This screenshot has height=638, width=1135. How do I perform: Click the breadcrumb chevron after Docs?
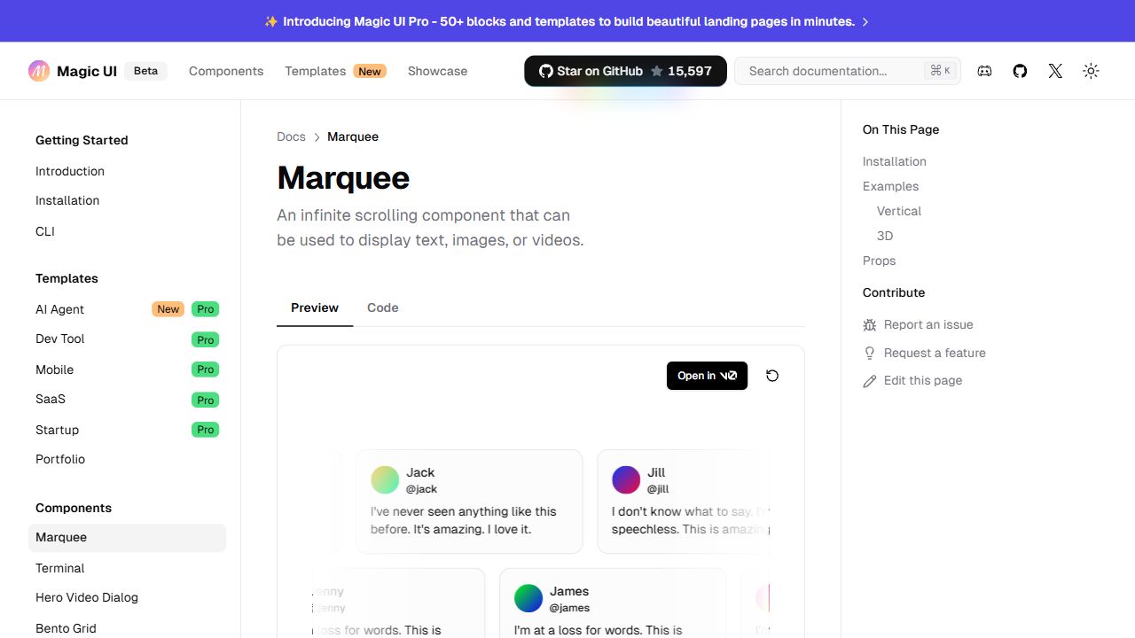[317, 137]
